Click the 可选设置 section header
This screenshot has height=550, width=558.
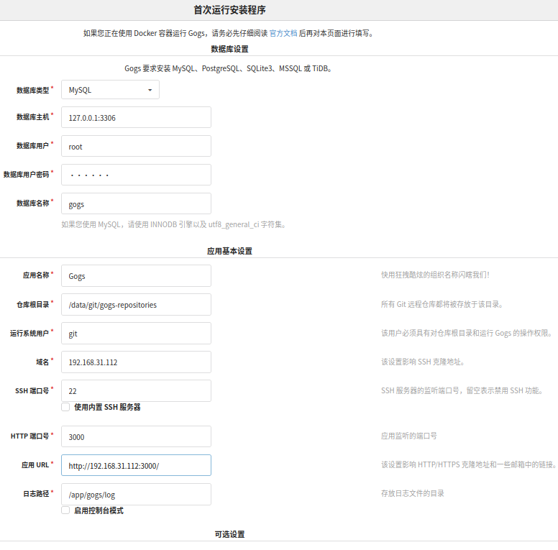229,534
